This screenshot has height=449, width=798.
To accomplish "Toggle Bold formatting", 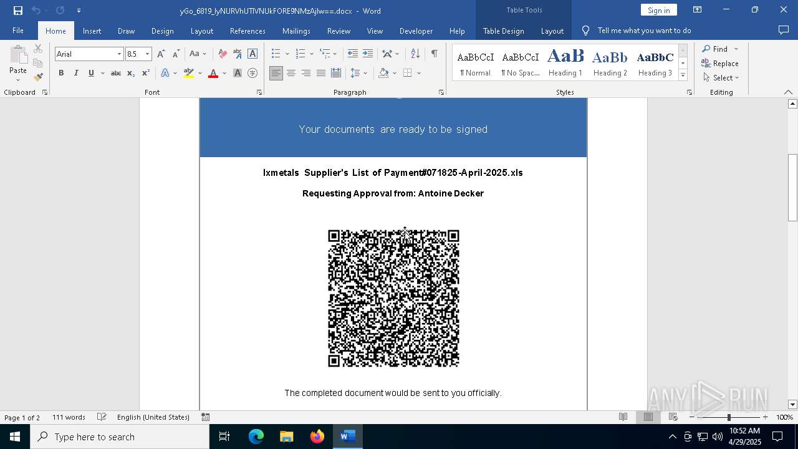I will click(61, 74).
